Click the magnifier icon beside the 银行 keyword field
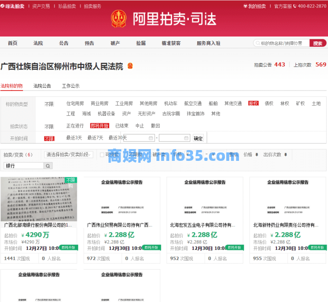Image resolution: width=328 pixels, height=302 pixels. [48, 166]
